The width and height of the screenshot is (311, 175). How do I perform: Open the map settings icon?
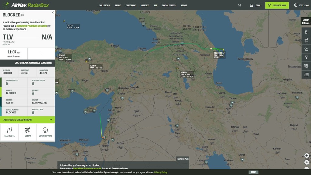click(306, 66)
